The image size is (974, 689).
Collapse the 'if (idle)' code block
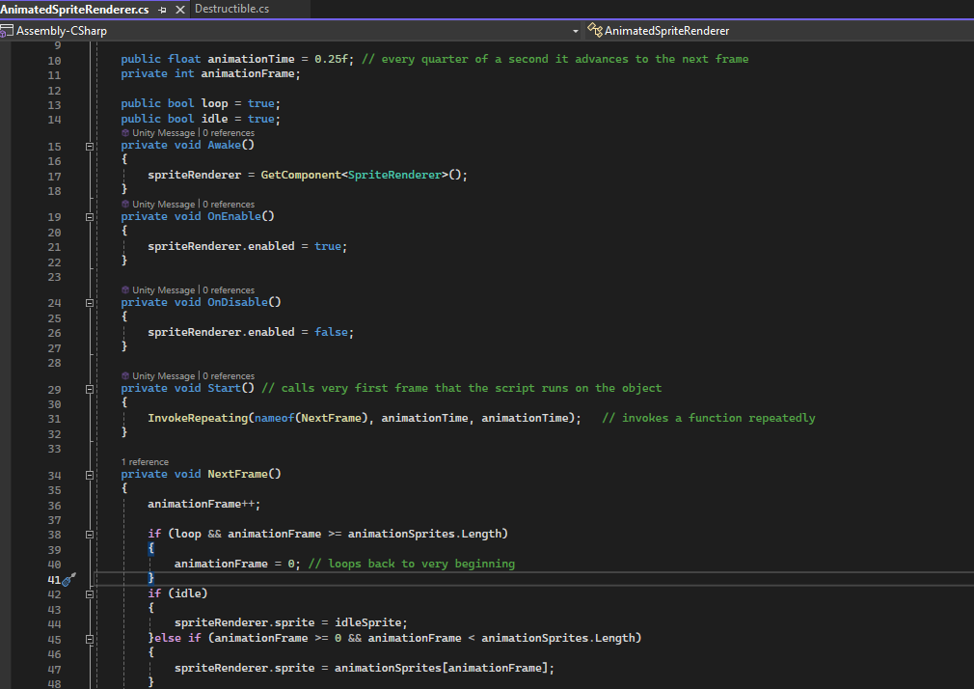click(x=90, y=594)
